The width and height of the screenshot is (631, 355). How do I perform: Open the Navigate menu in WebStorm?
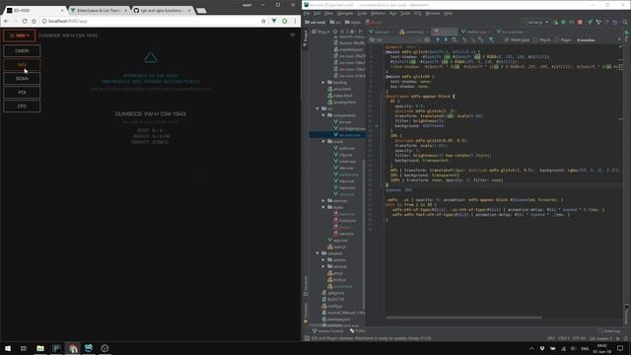click(x=345, y=13)
